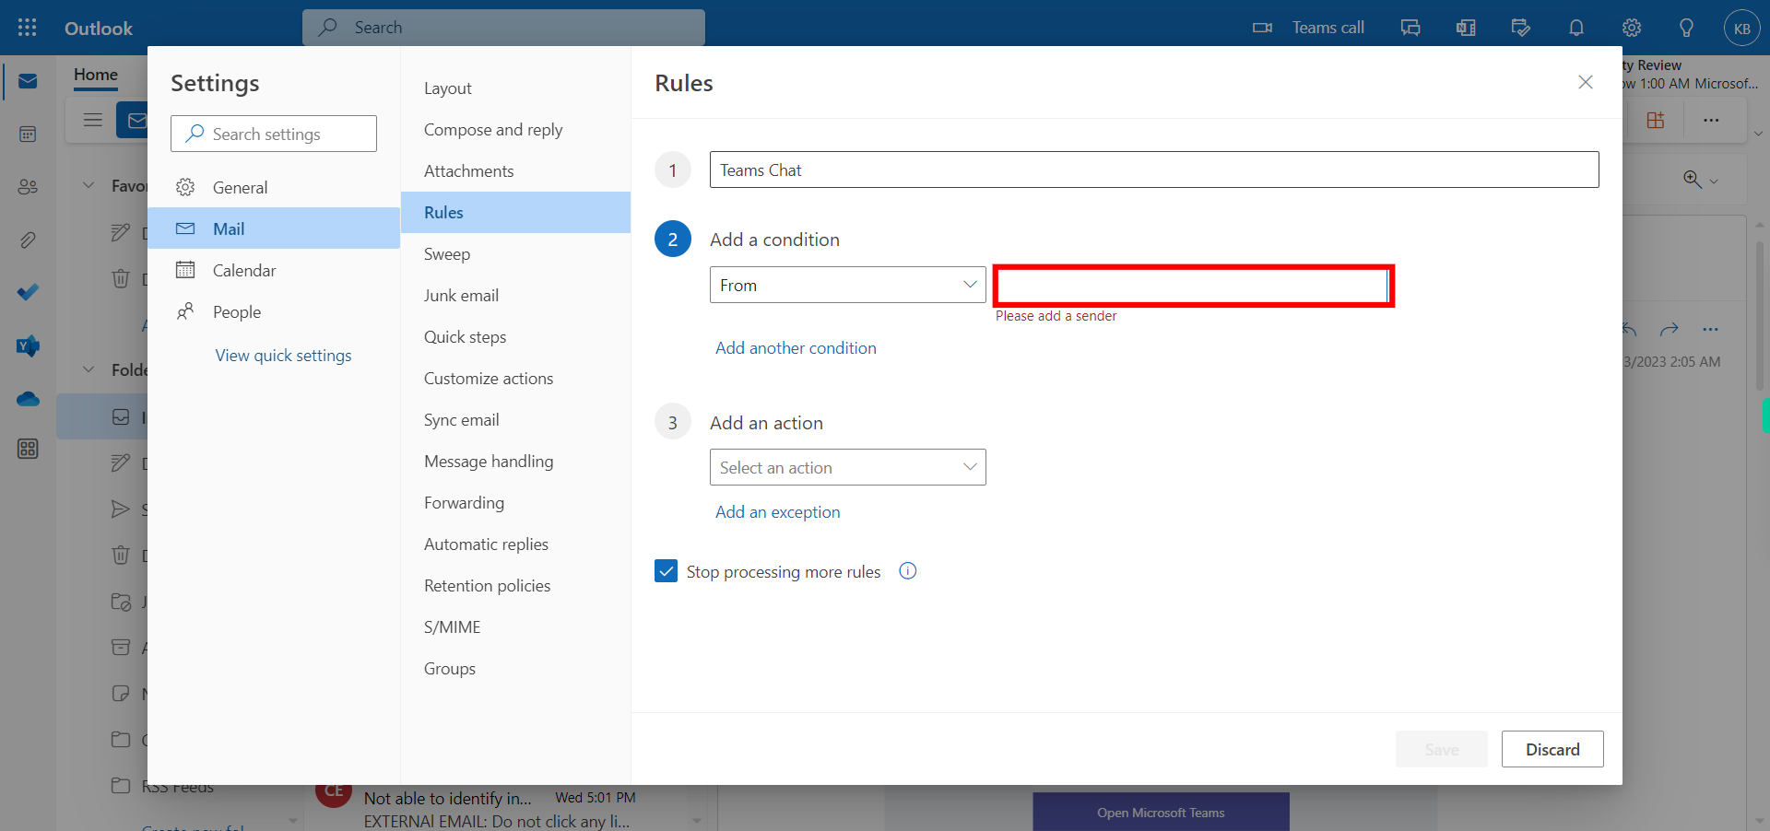Click the Search settings box

[x=274, y=134]
